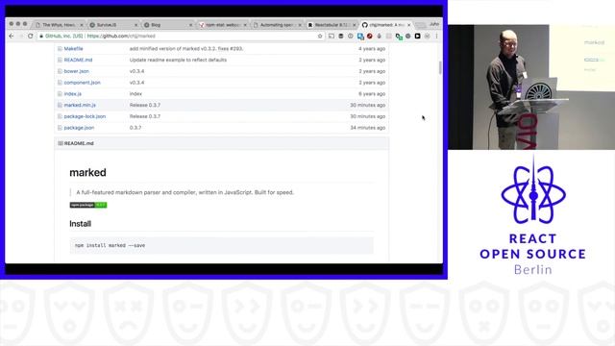The width and height of the screenshot is (615, 346).
Task: Switch to the first 'The Whys, How' tab
Action: point(60,25)
